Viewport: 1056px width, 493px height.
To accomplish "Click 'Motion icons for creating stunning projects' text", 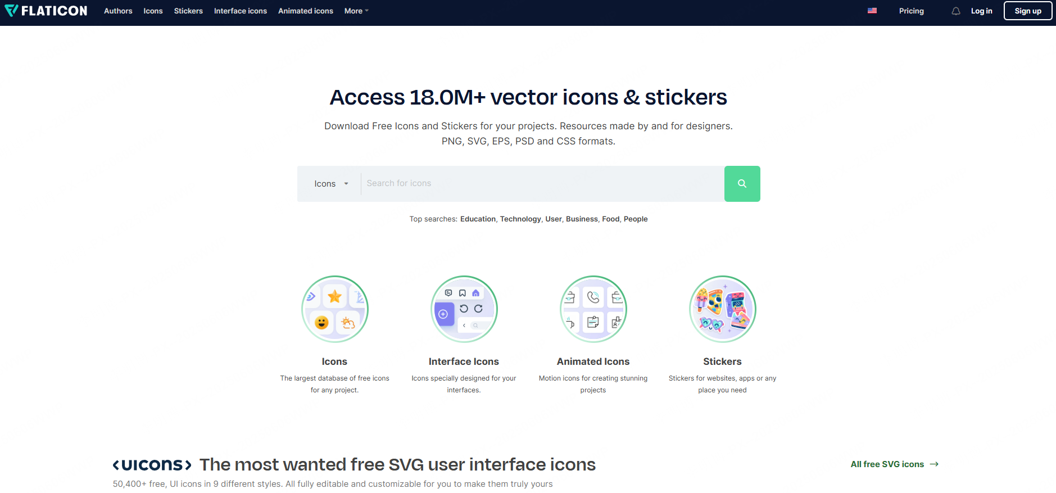I will 593,384.
